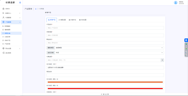Click the green dot in the floating side widget
The image size is (188, 96).
point(186,44)
